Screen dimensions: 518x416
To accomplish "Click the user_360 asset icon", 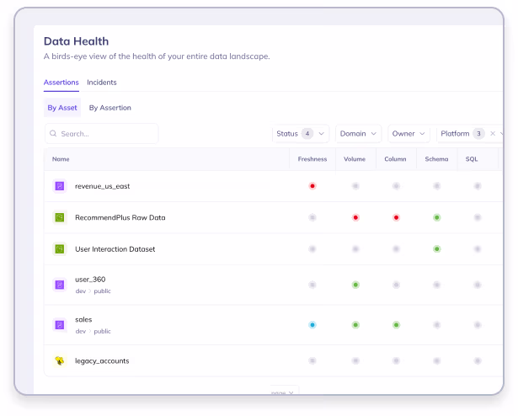I will click(60, 285).
